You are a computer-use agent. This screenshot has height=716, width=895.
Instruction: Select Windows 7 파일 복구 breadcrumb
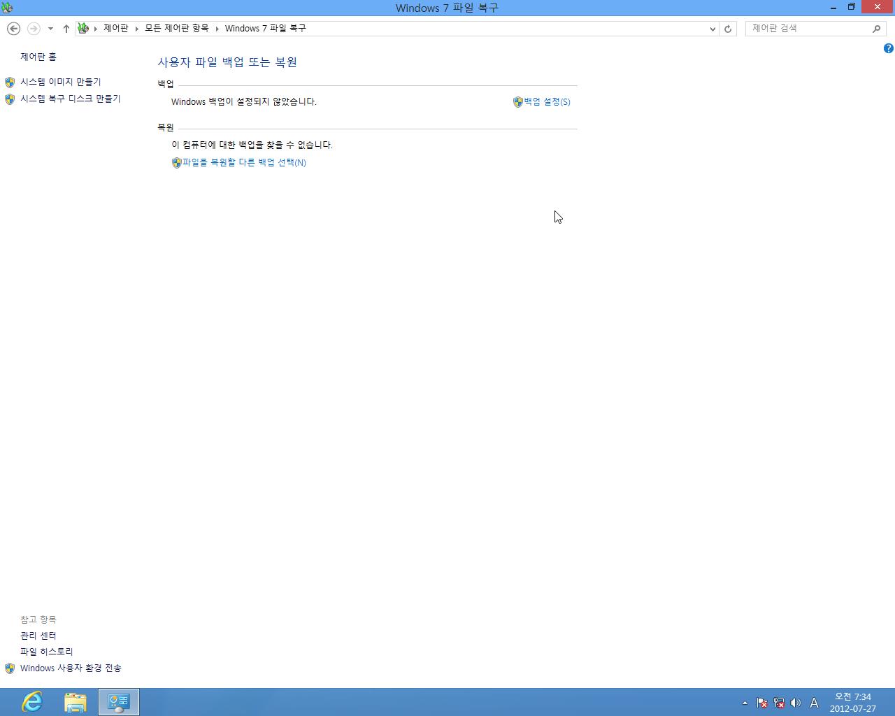tap(265, 29)
